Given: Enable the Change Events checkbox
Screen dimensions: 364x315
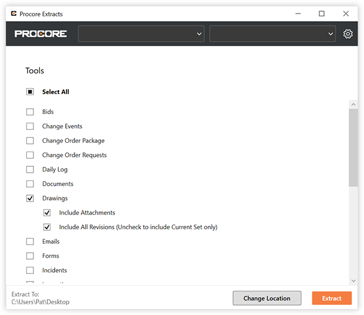Looking at the screenshot, I should 30,126.
